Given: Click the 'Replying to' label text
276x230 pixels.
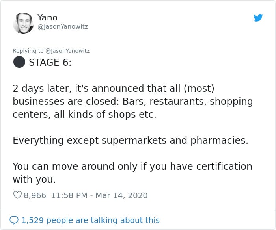Looking at the screenshot, I should click(x=28, y=51).
